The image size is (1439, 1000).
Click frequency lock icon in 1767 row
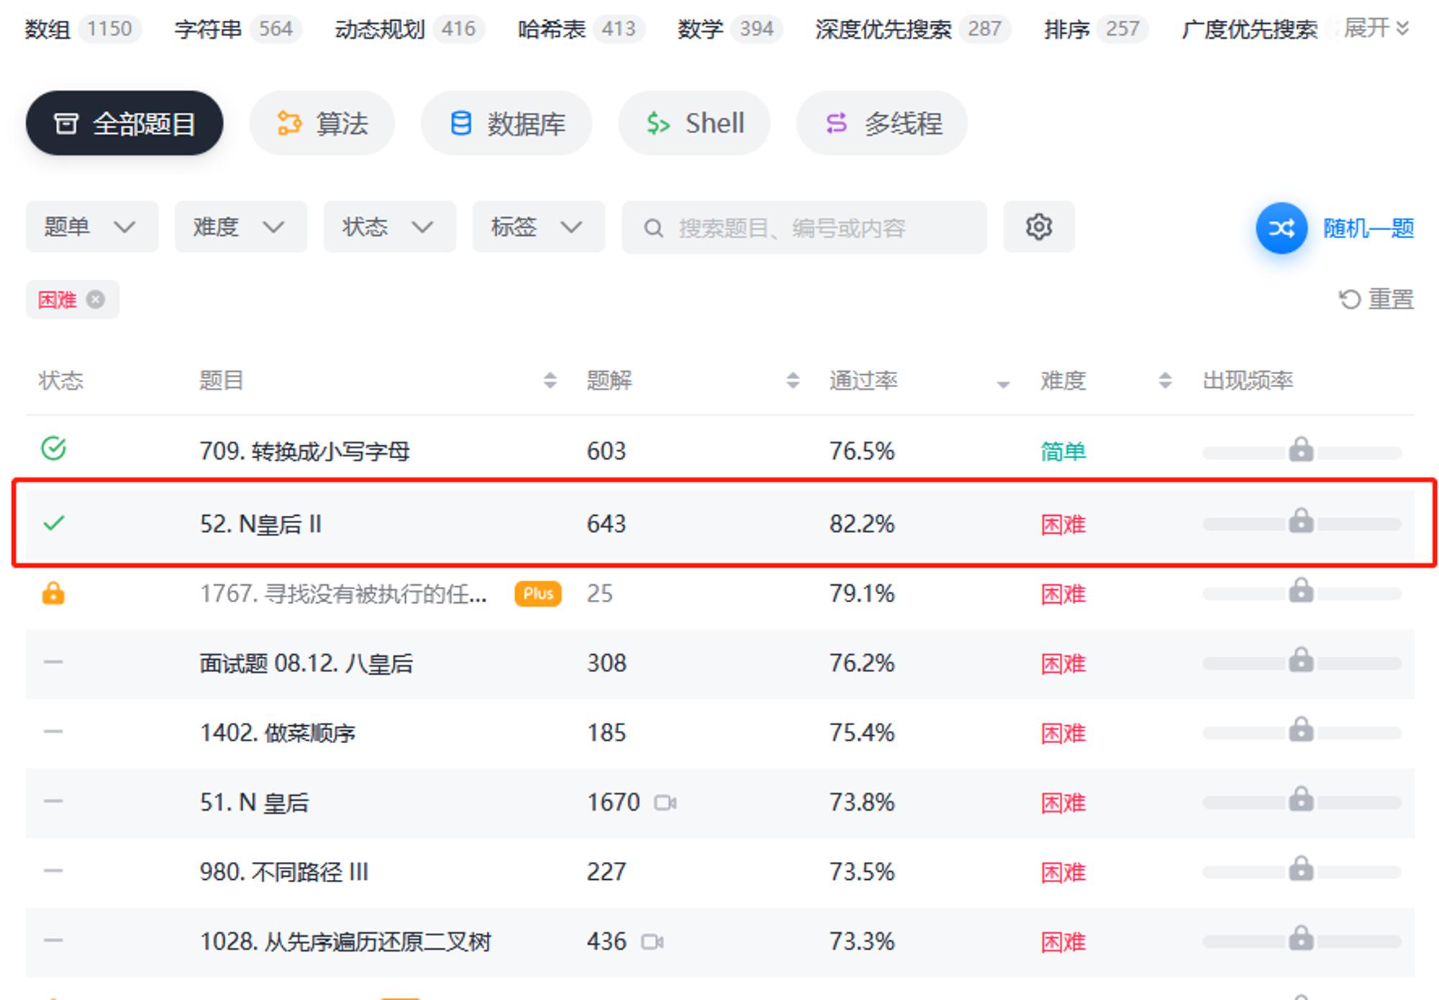pos(1301,590)
